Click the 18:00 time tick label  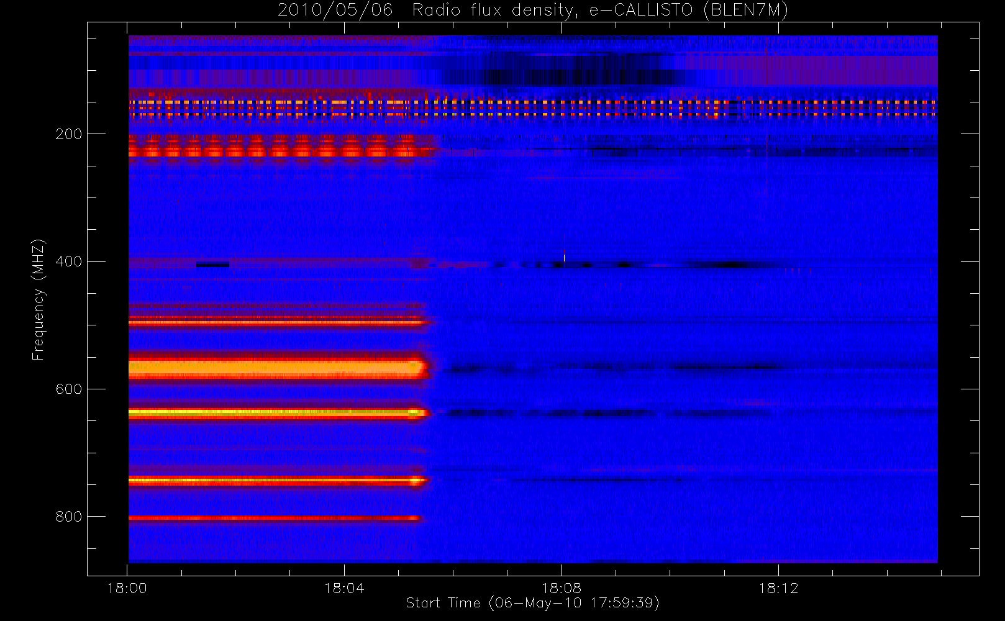coord(127,588)
